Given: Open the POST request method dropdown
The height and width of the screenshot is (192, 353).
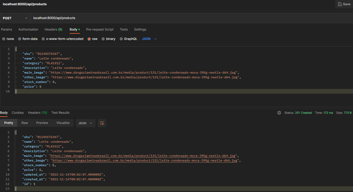Looking at the screenshot, I should [15, 18].
